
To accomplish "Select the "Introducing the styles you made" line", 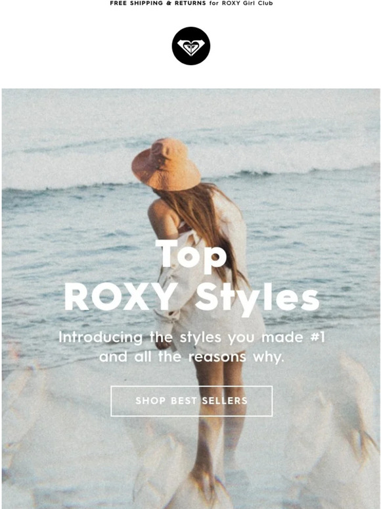I will 181,337.
